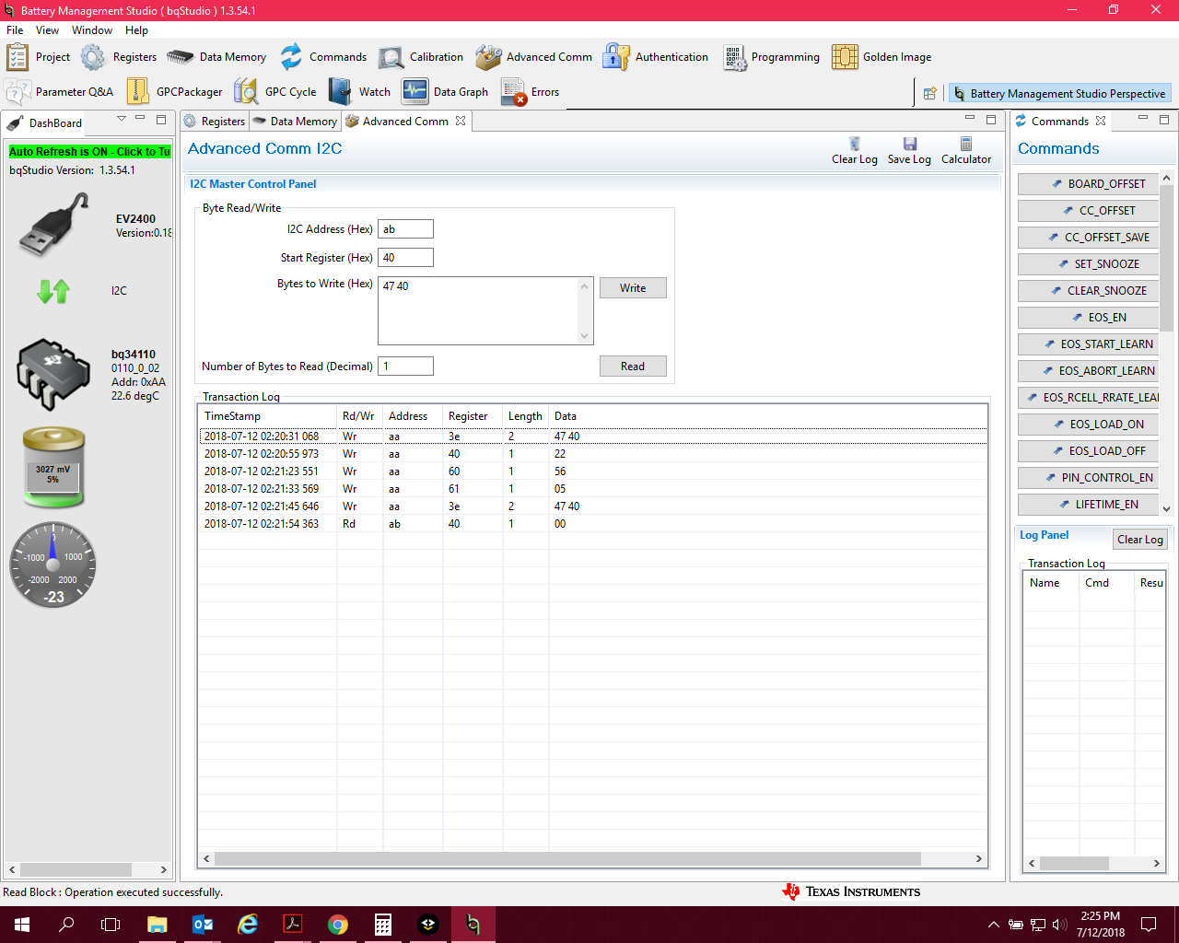The width and height of the screenshot is (1179, 943).
Task: Toggle the Auto Refresh banner
Action: click(89, 152)
